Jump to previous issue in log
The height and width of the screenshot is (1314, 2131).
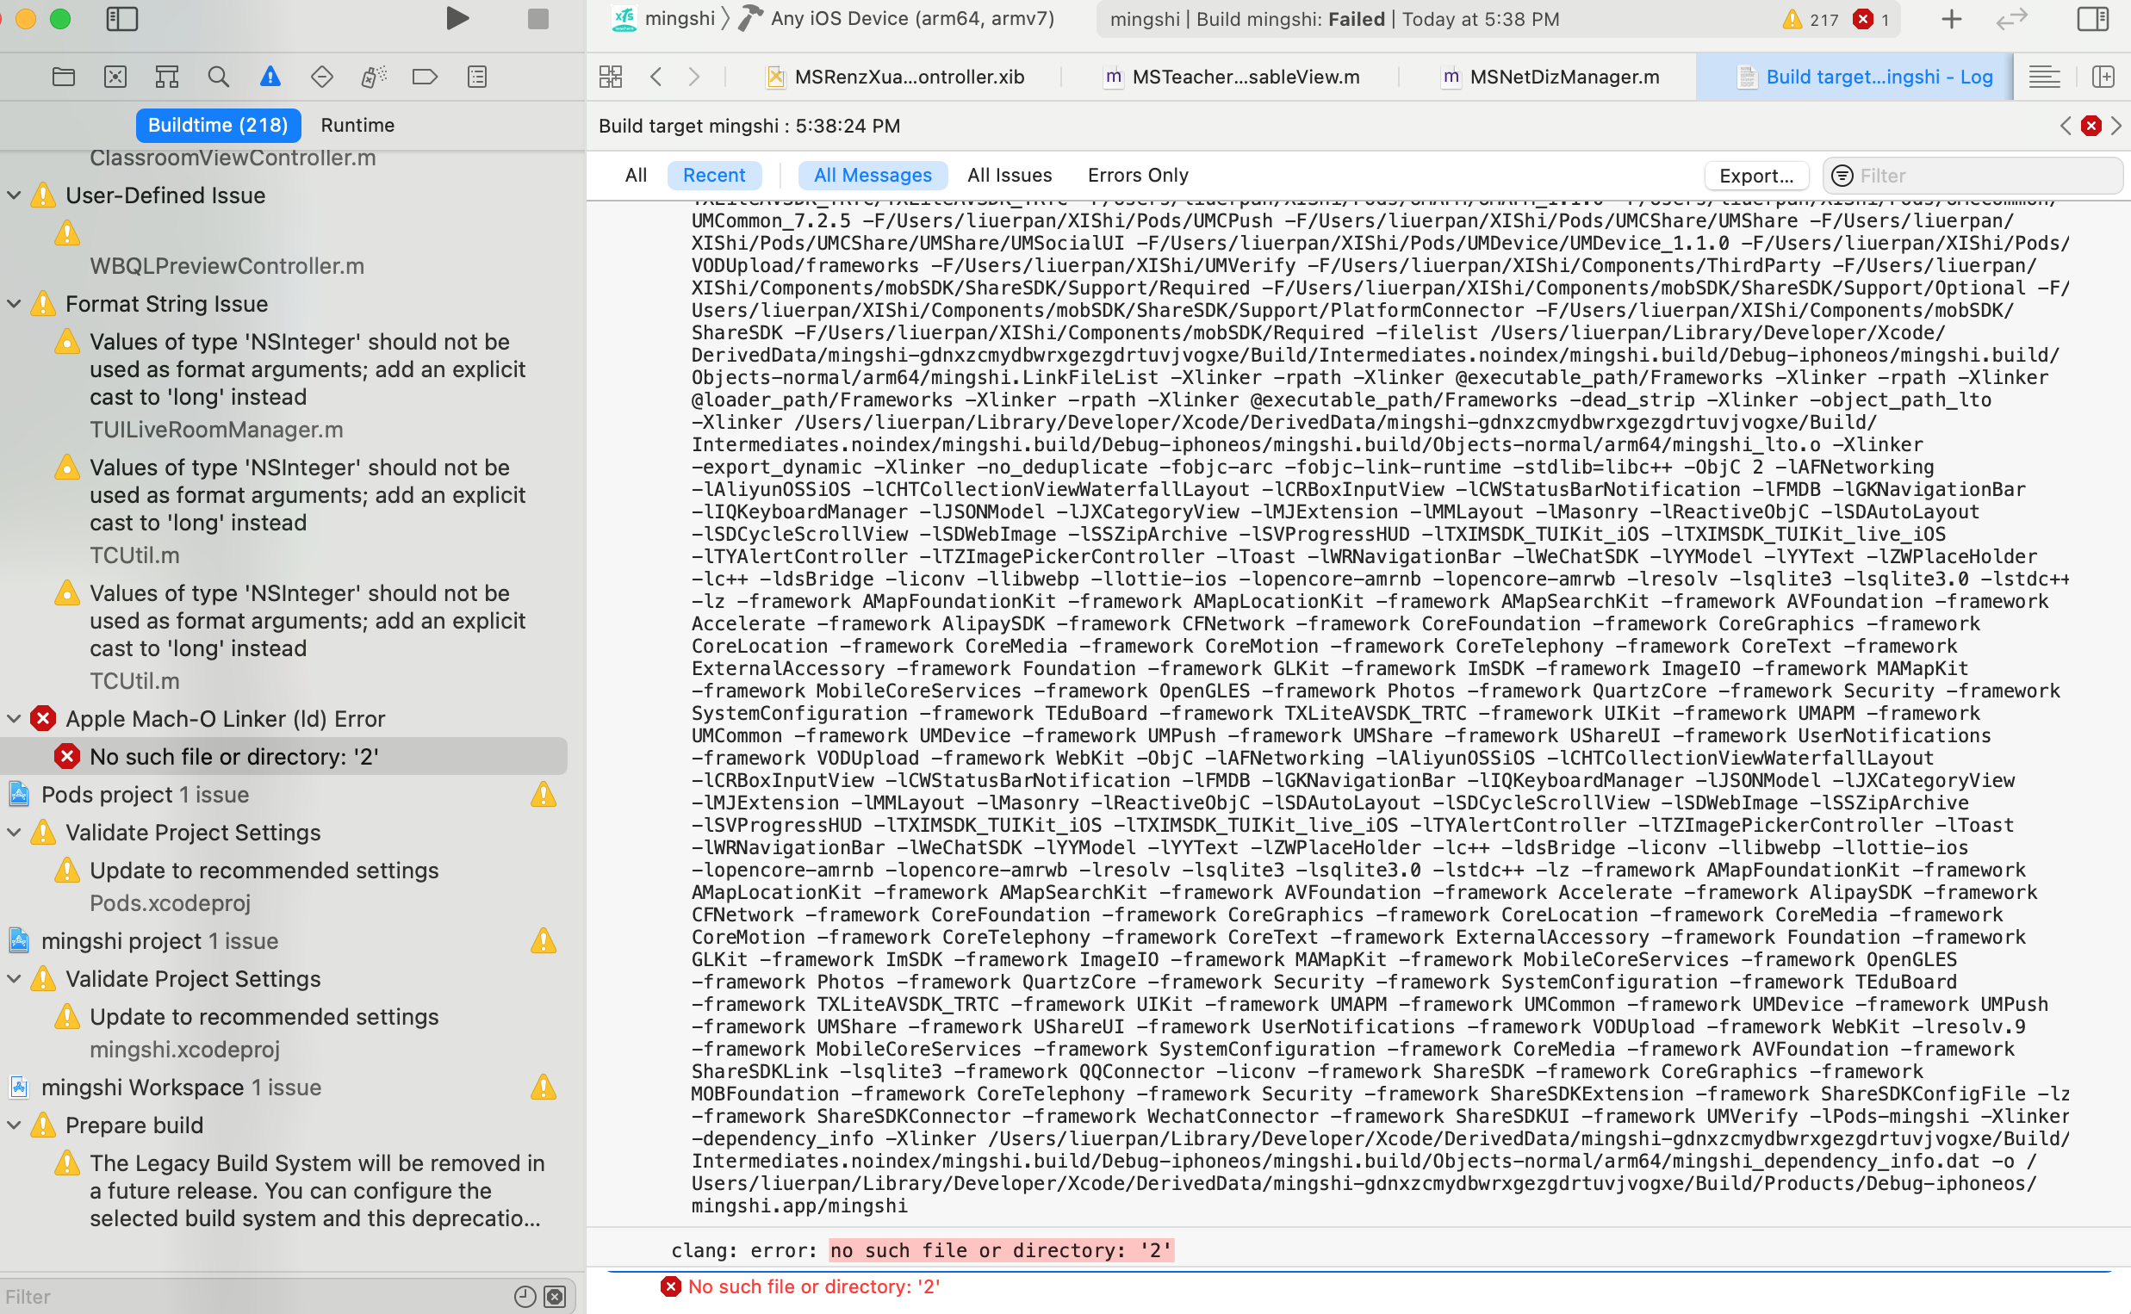(2066, 126)
